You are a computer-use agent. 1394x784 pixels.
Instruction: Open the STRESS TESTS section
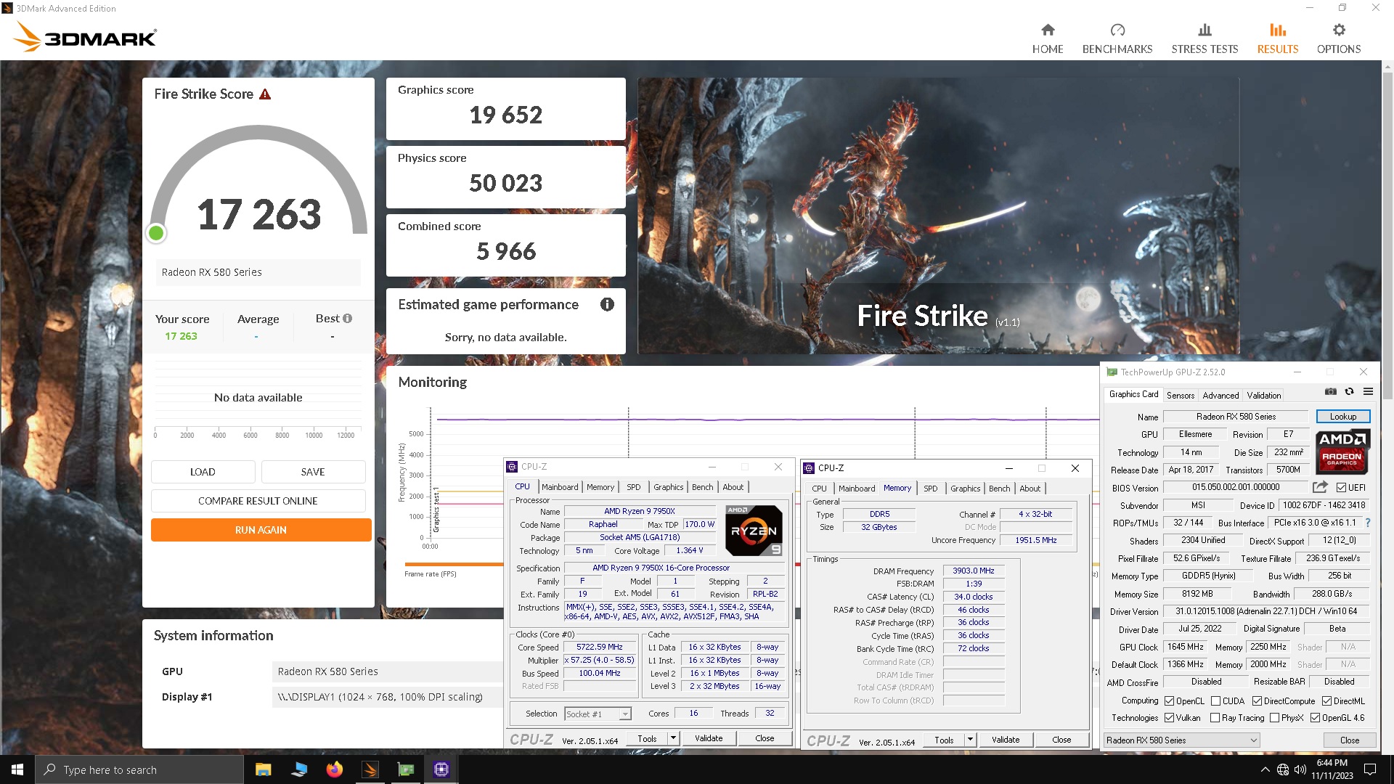1205,38
